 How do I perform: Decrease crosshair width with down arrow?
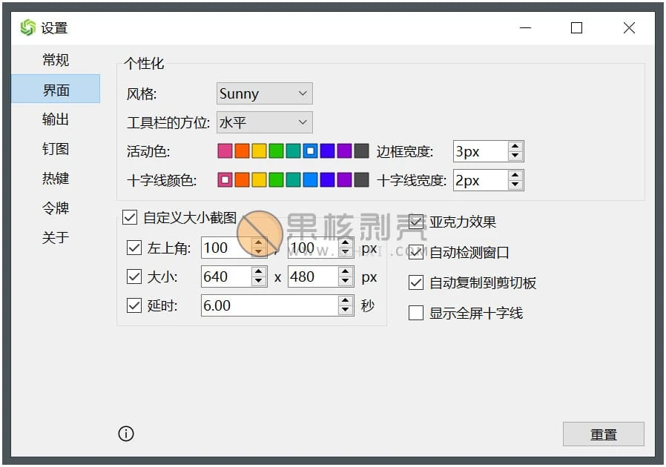click(x=515, y=185)
